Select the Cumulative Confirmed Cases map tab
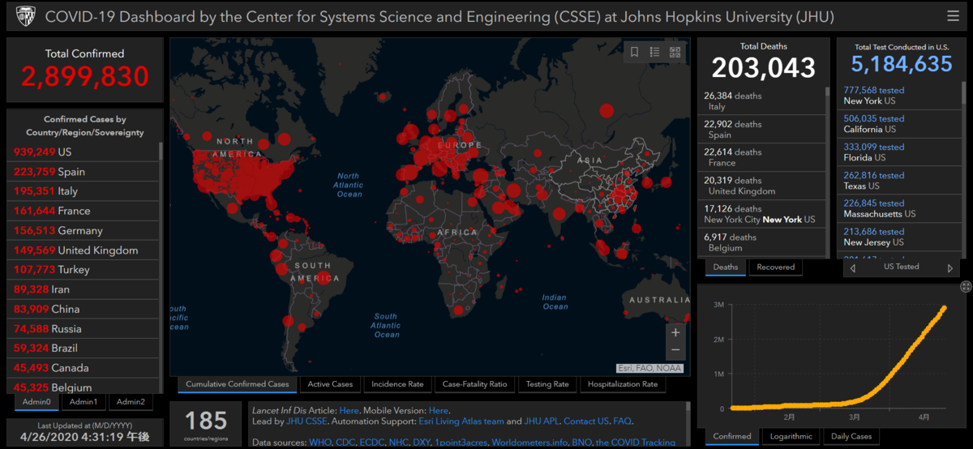Viewport: 973px width, 449px height. [x=237, y=384]
